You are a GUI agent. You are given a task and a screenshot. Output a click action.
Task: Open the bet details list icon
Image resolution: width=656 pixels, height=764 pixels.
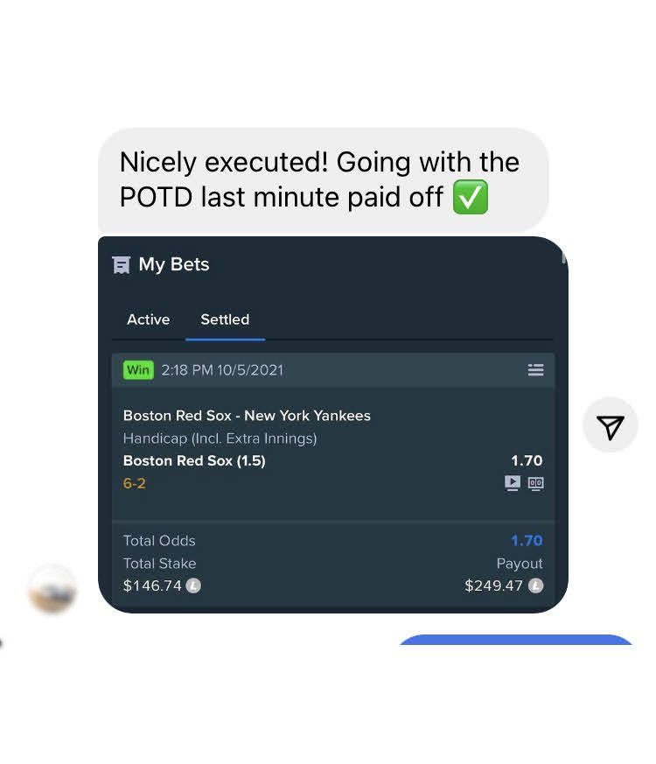pyautogui.click(x=535, y=370)
